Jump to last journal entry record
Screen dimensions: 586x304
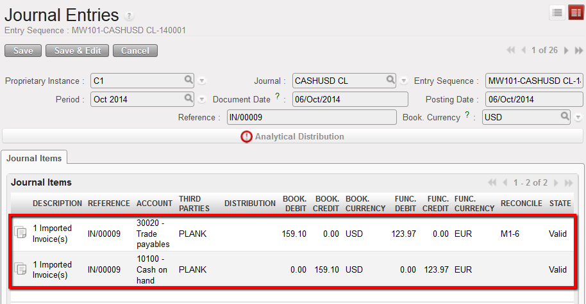578,50
